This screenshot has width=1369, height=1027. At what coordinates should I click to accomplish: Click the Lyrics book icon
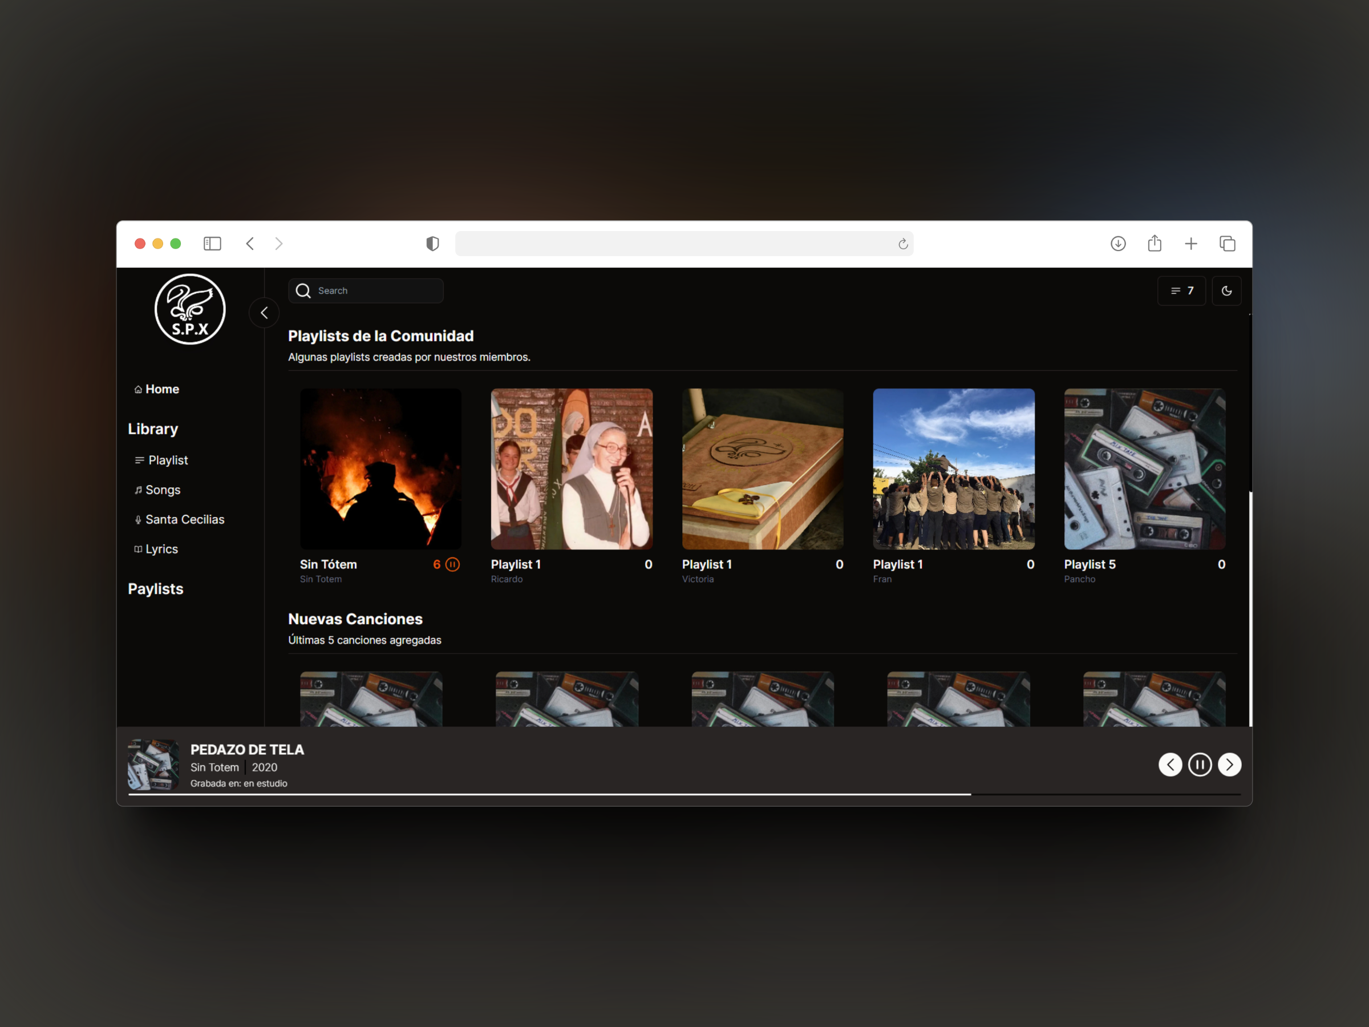138,549
